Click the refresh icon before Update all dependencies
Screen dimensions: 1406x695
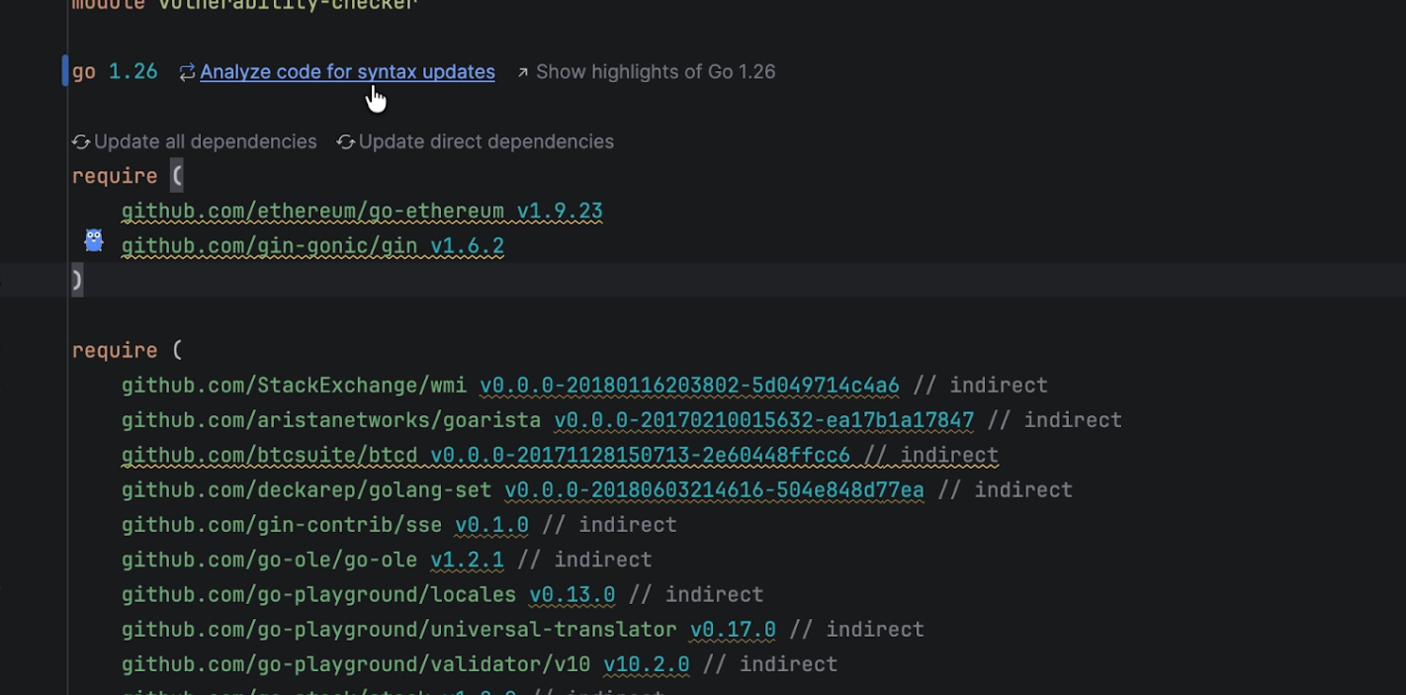click(81, 142)
